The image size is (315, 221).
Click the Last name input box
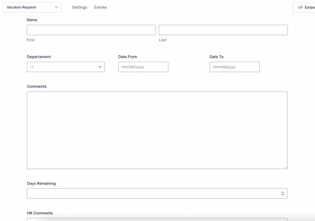coord(223,30)
